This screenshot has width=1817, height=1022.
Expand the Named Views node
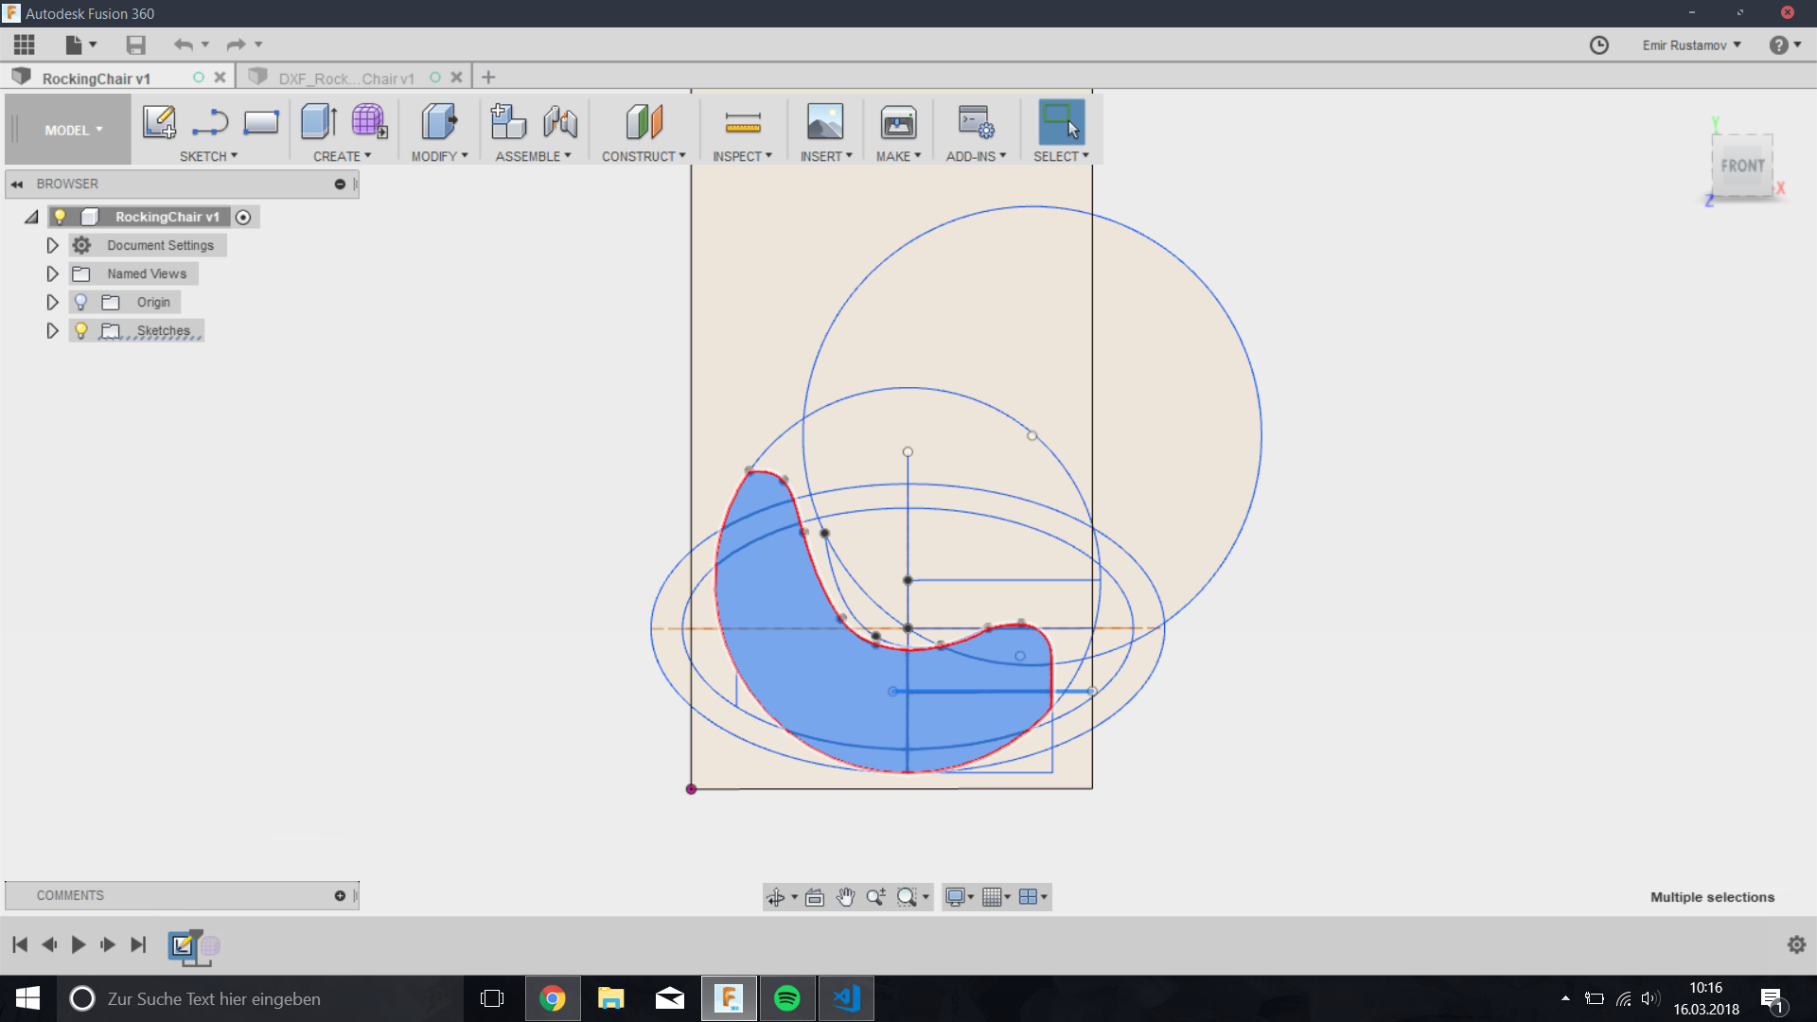click(52, 273)
